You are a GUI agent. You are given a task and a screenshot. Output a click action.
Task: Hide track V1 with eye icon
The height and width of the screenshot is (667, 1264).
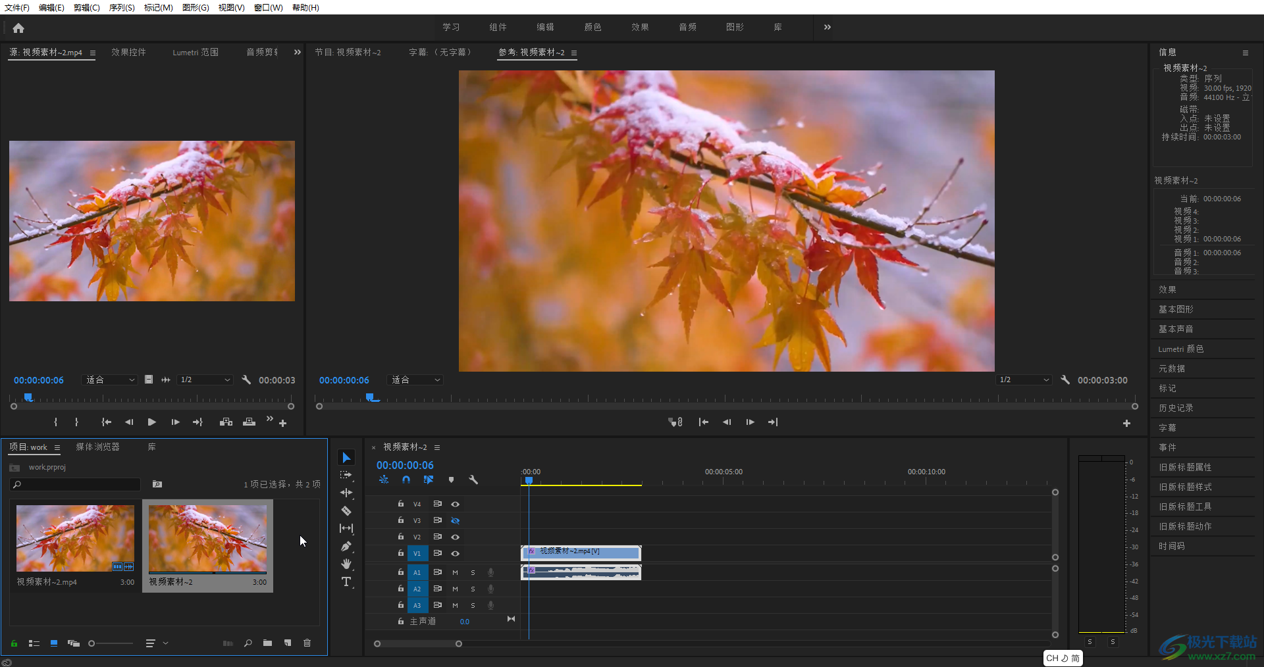tap(455, 553)
